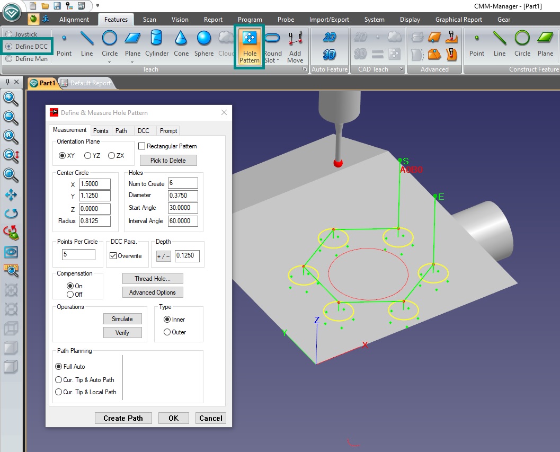Click the Depth value input field

point(187,255)
